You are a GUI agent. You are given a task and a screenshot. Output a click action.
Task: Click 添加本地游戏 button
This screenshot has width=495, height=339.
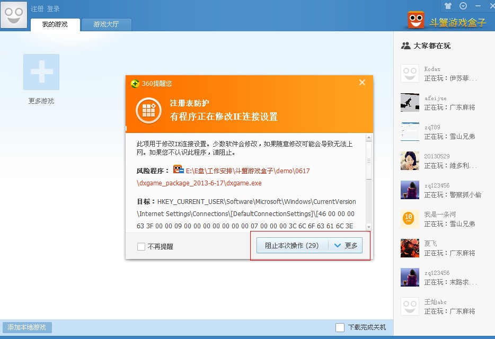pos(27,327)
